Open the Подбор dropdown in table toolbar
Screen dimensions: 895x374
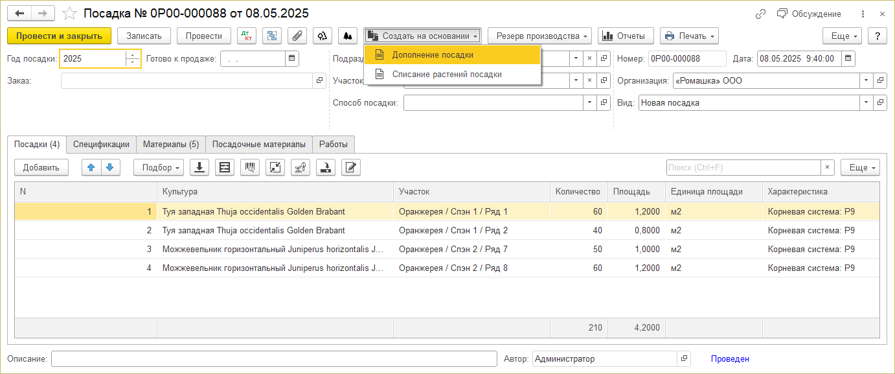click(x=159, y=167)
